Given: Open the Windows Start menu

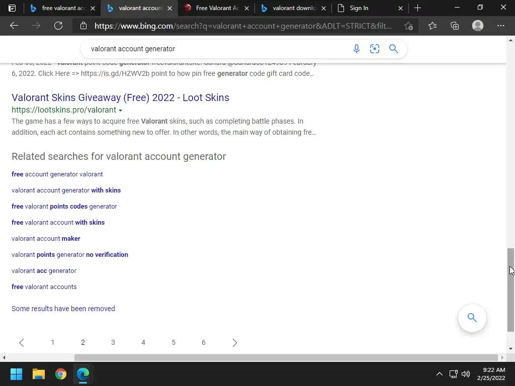Looking at the screenshot, I should tap(16, 374).
